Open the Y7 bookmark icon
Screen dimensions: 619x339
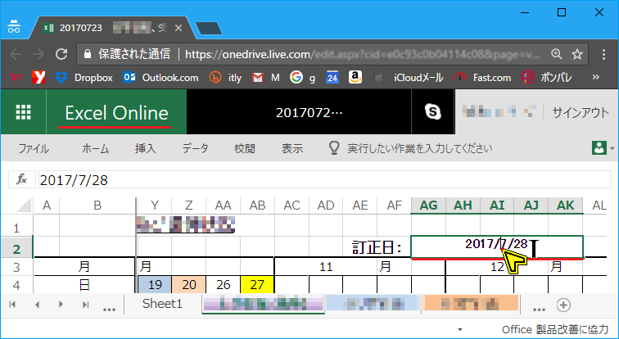16,78
